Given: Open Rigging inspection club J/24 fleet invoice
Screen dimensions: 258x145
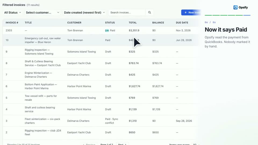Looking at the screenshot, I should pos(43,132).
